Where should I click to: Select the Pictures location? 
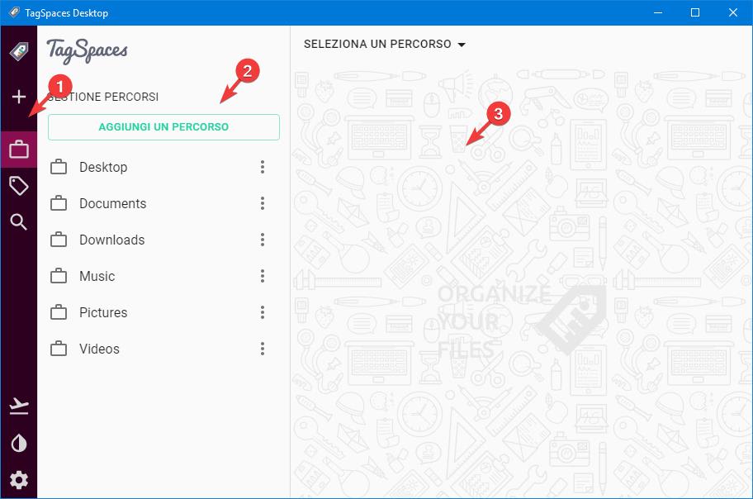(163, 312)
